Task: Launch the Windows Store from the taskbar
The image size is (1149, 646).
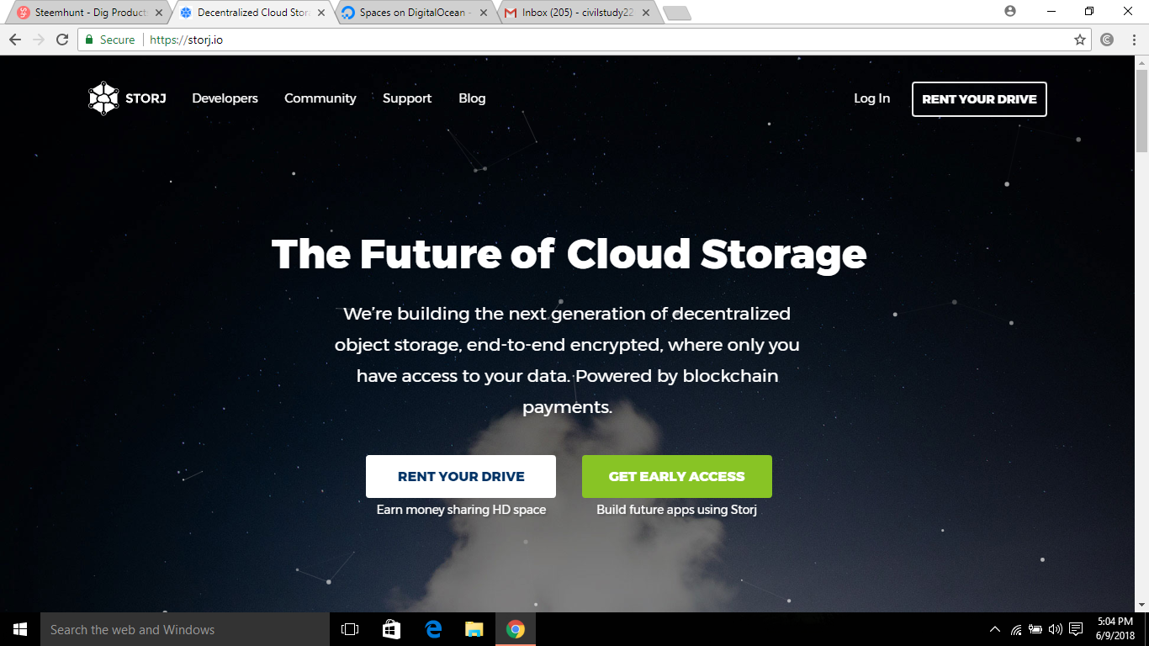Action: [x=391, y=629]
